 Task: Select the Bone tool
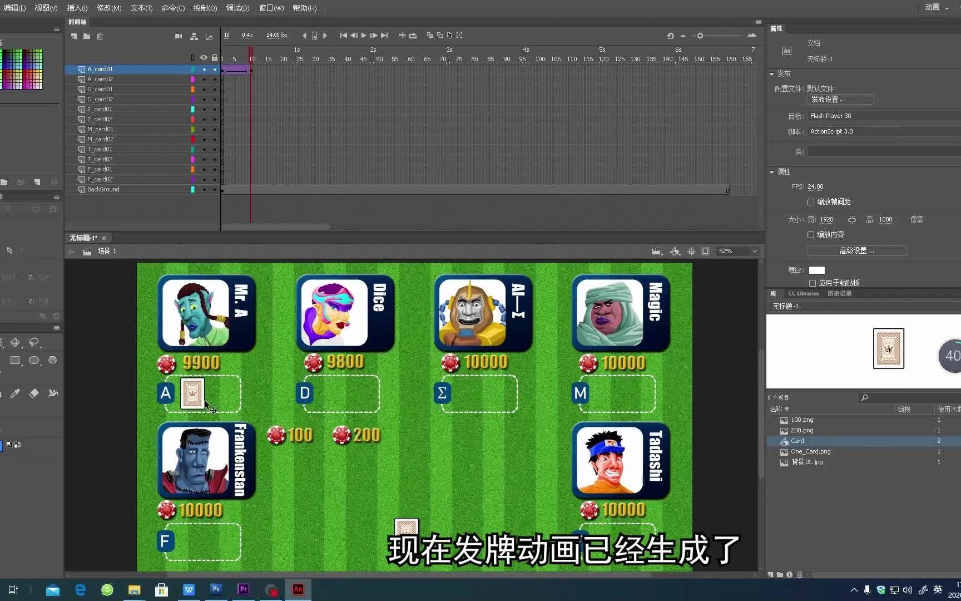(x=52, y=393)
